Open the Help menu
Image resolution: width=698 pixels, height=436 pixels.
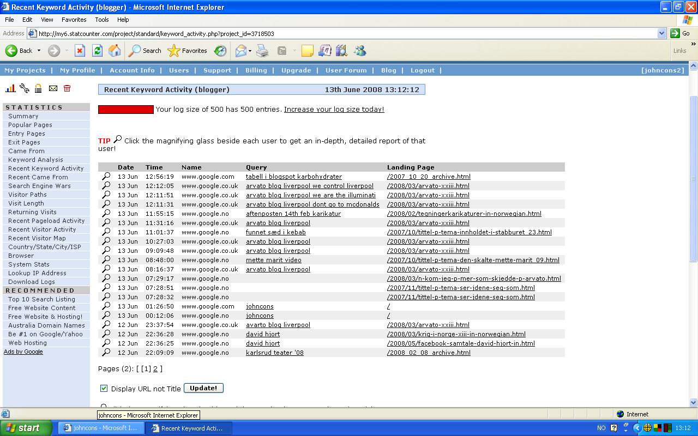(123, 20)
